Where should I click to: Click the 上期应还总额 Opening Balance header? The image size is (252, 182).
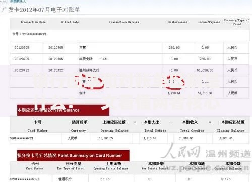114,126
